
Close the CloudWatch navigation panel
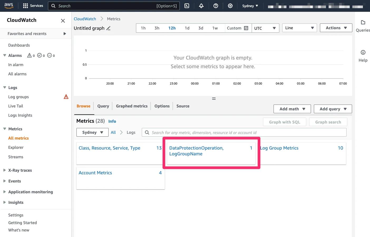[63, 21]
